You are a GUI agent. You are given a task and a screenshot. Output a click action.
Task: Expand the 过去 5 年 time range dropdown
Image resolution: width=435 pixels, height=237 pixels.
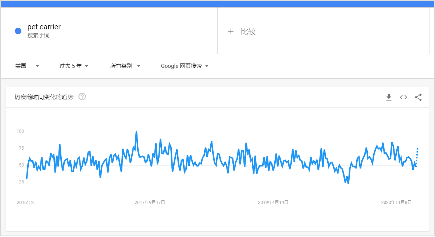(x=74, y=66)
